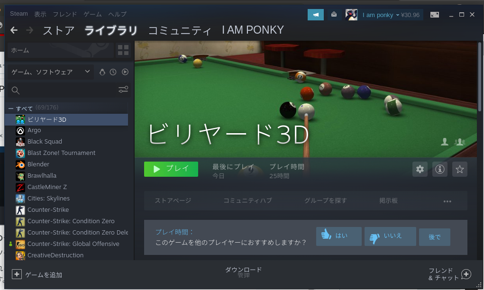Screen dimensions: 484x290
Task: Open 掲示板 link
Action: (x=388, y=200)
